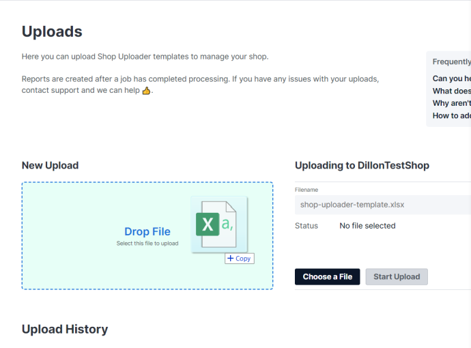The image size is (471, 348).
Task: Click the Excel spreadsheet file icon
Action: point(219,224)
